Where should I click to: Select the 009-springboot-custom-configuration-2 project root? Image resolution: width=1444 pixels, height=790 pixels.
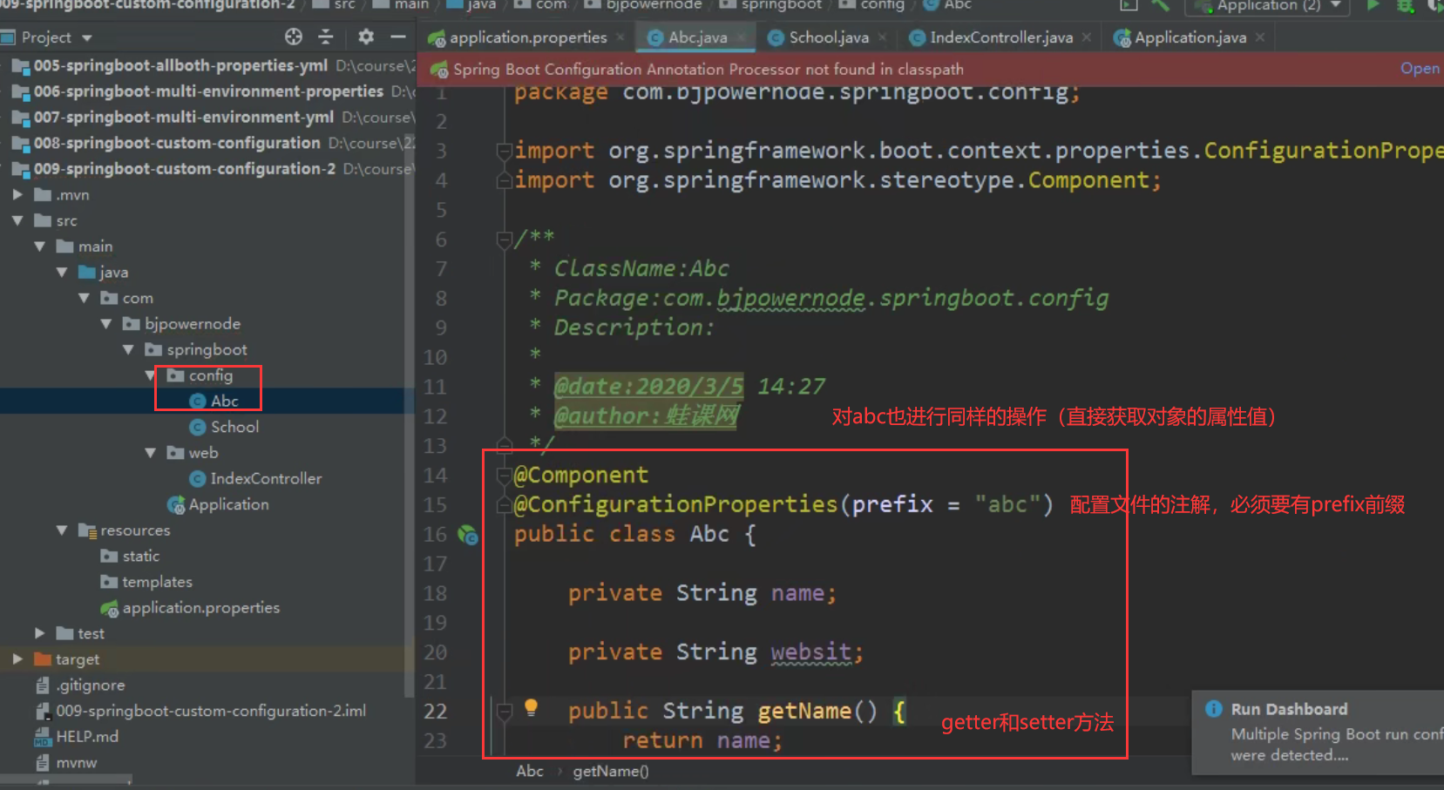click(184, 169)
